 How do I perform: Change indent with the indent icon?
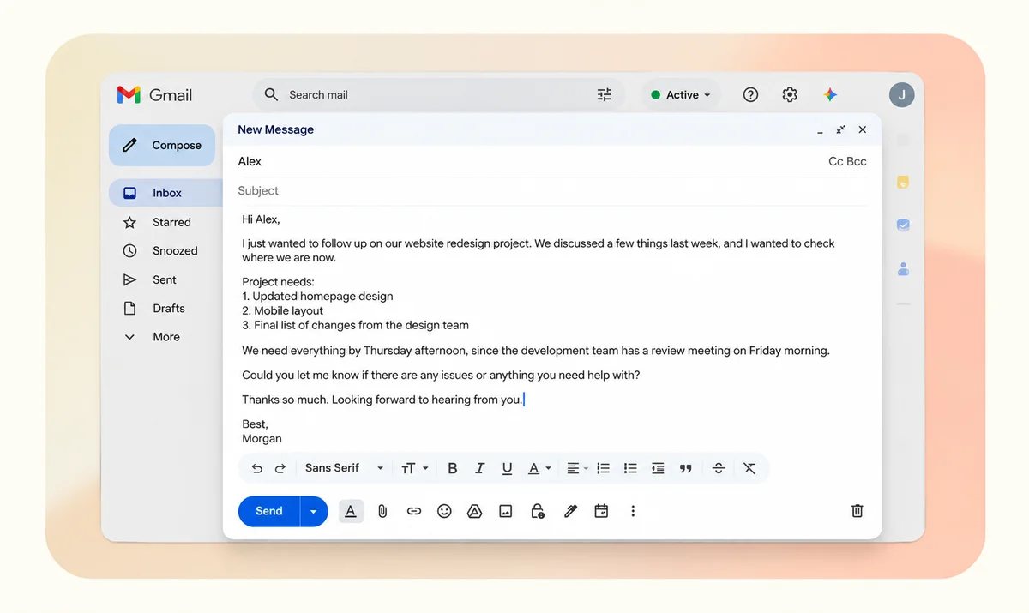point(658,468)
